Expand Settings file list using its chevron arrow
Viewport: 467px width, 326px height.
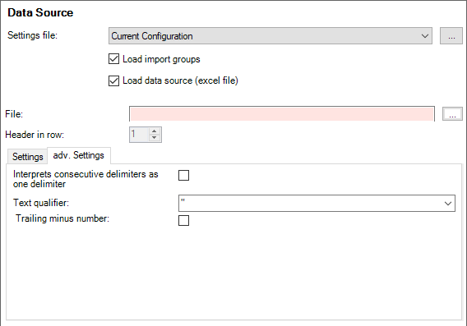pos(425,36)
